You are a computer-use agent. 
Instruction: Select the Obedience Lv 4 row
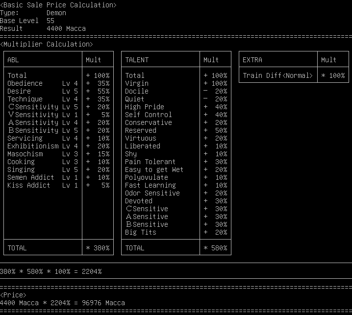pyautogui.click(x=58, y=83)
